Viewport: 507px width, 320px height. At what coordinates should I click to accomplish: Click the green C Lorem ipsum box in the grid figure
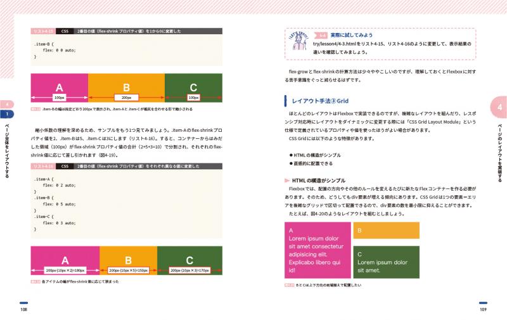[387, 262]
